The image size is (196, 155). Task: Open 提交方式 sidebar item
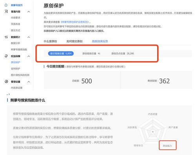click(x=16, y=31)
